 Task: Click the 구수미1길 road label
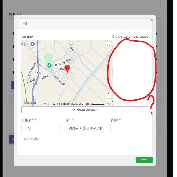point(30,81)
